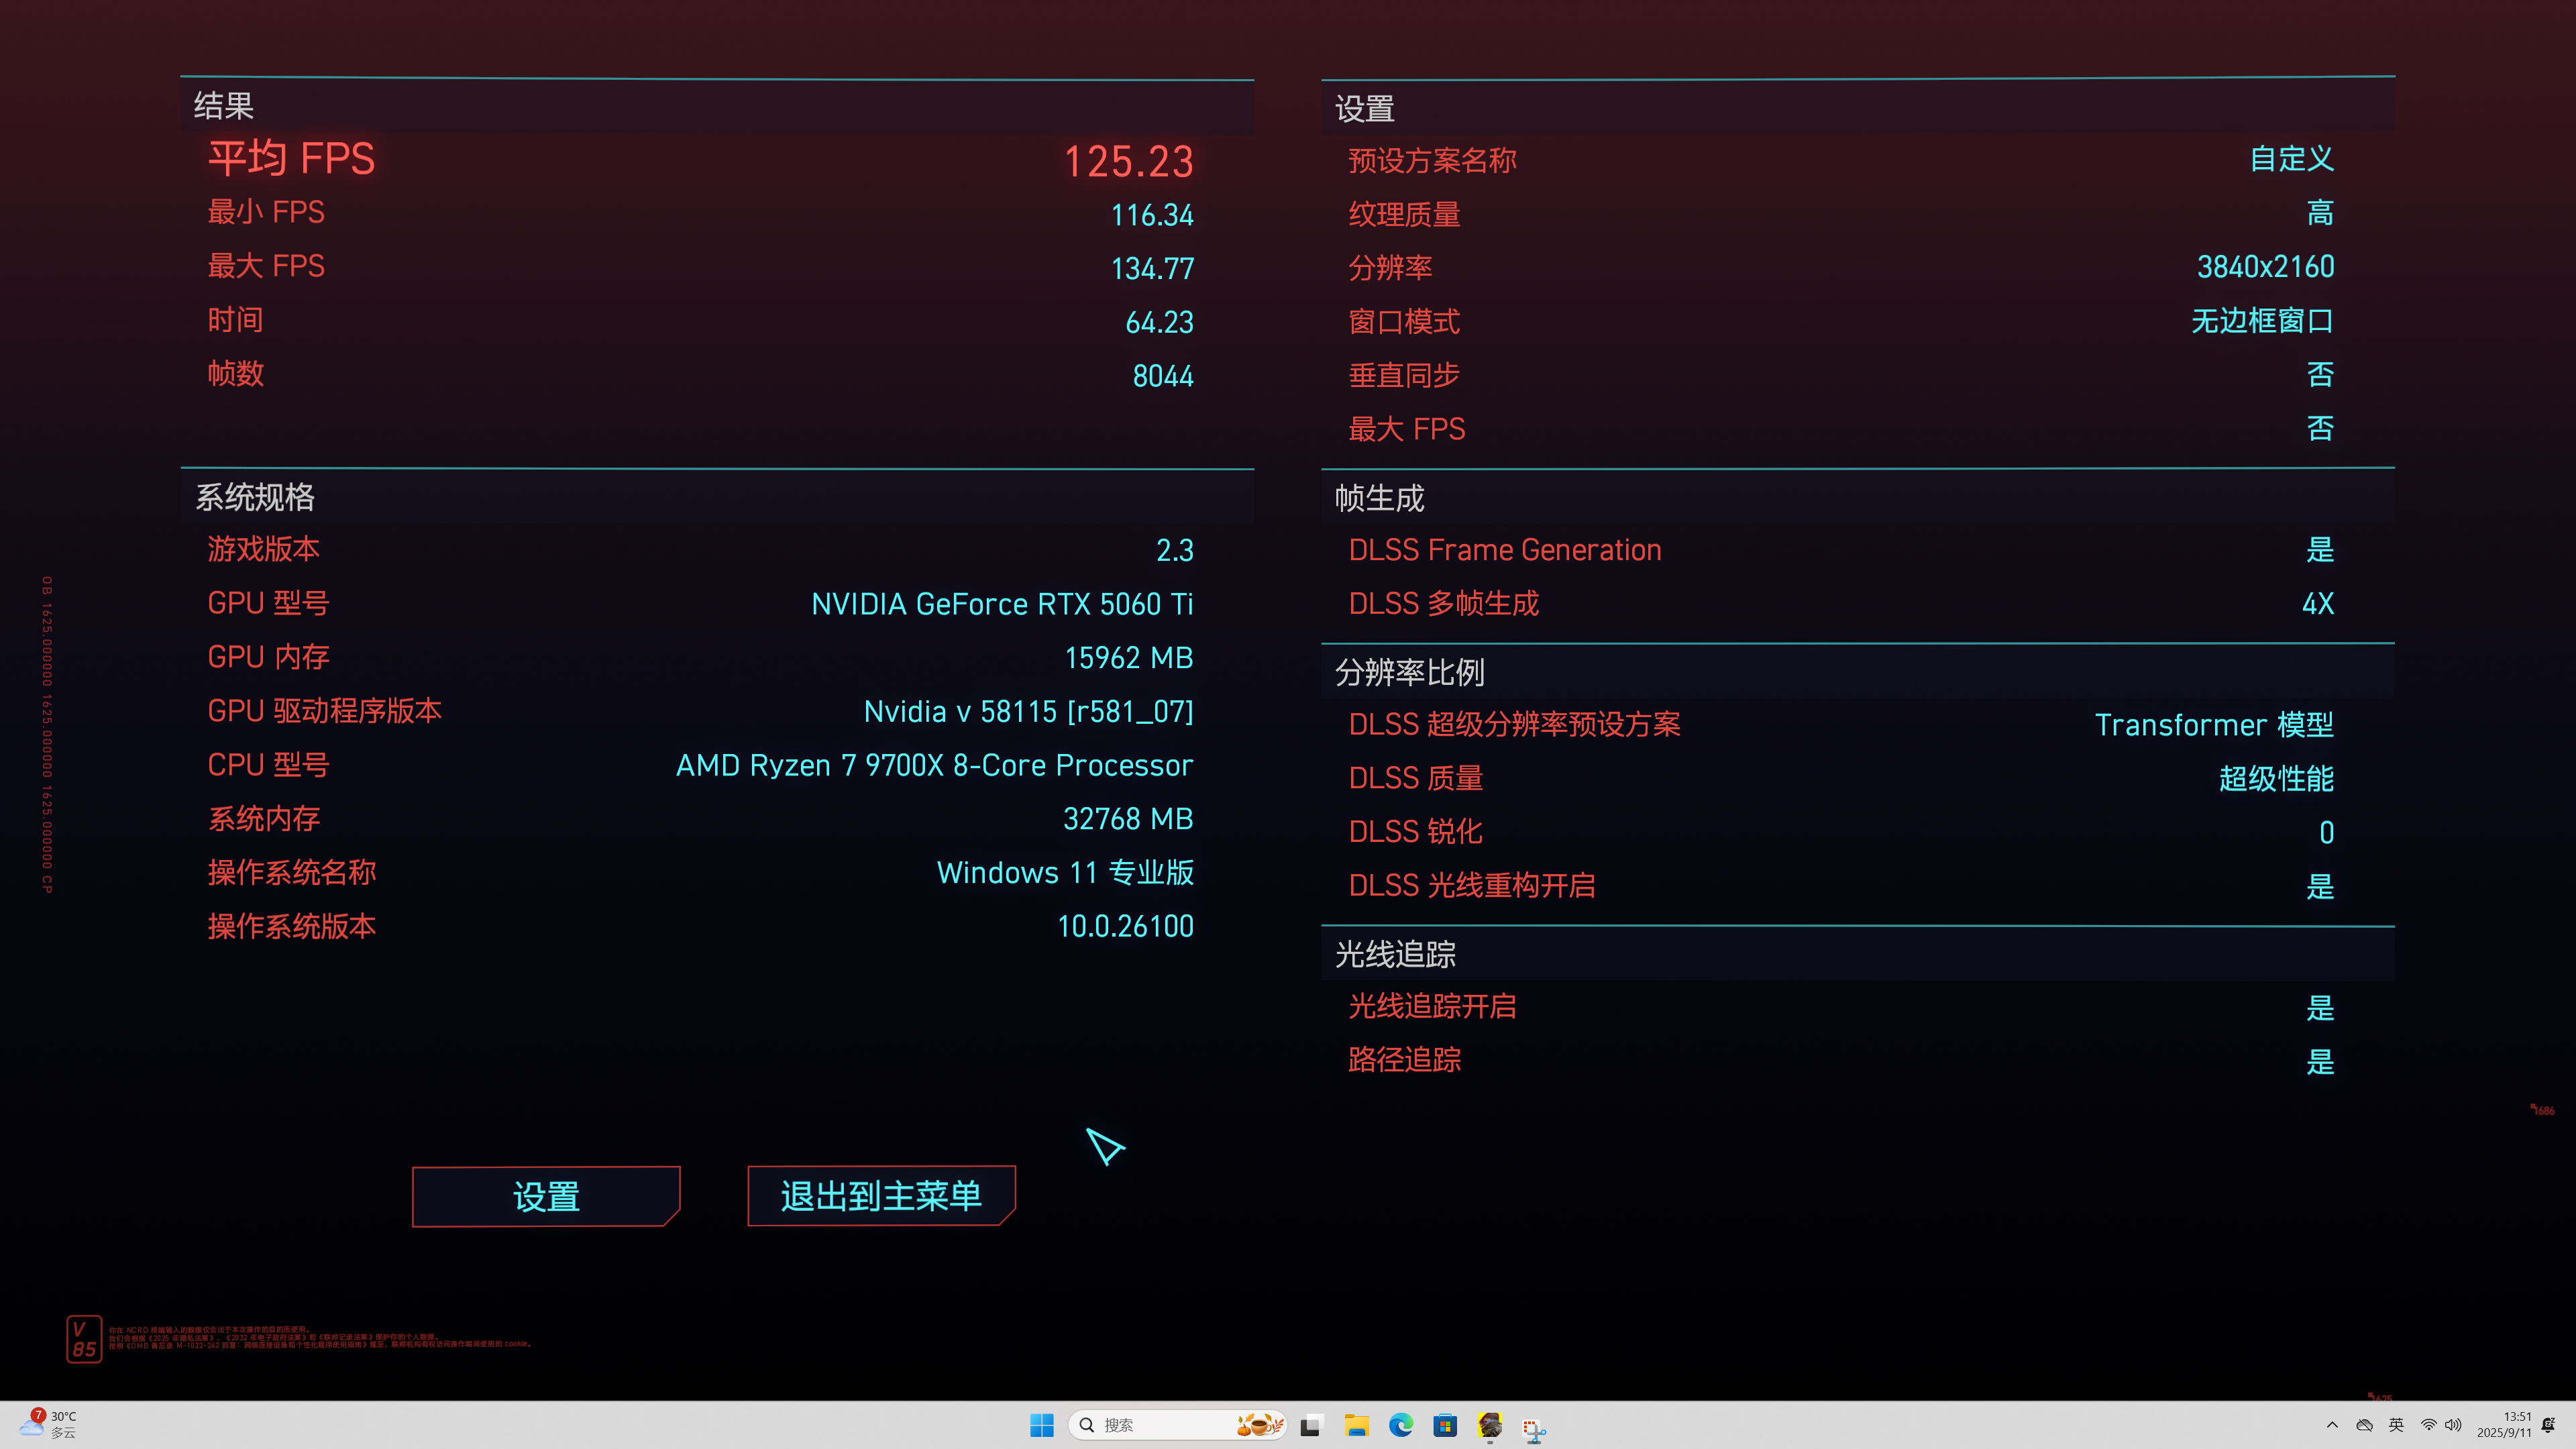Open Task View from taskbar
Viewport: 2576px width, 1449px height.
tap(1310, 1426)
